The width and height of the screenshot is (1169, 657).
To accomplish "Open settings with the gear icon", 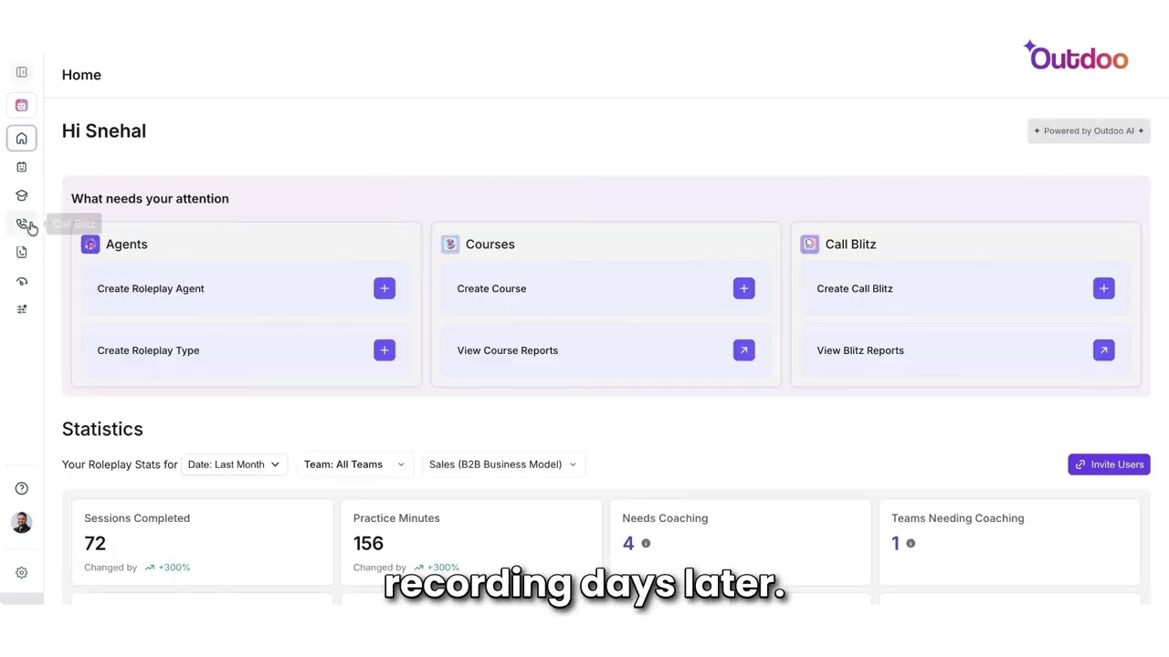I will [21, 572].
